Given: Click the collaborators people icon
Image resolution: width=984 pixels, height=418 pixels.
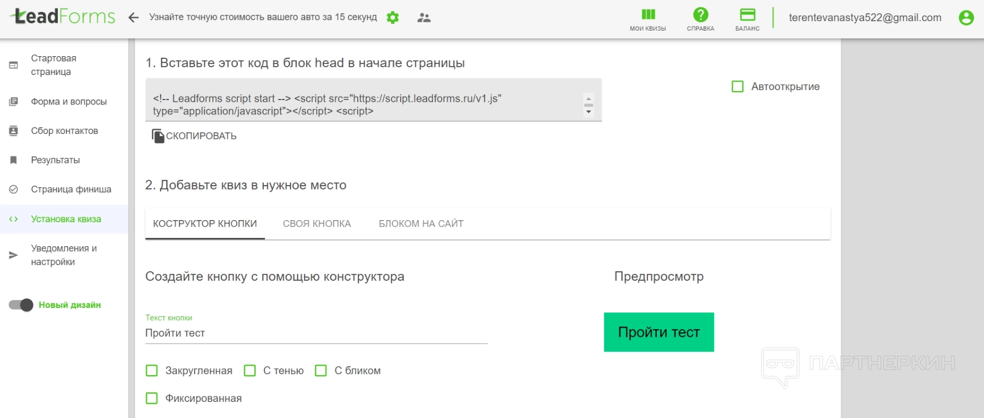Looking at the screenshot, I should click(x=424, y=18).
